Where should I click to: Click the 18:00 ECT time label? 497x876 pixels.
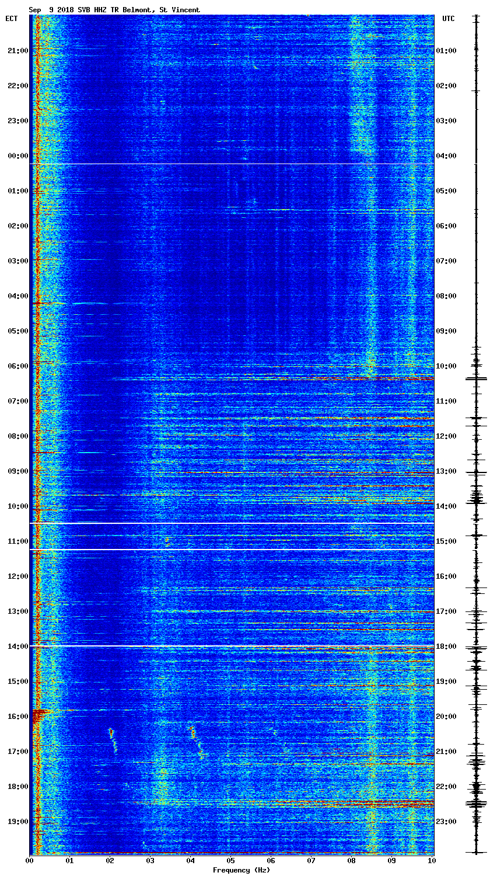click(17, 787)
